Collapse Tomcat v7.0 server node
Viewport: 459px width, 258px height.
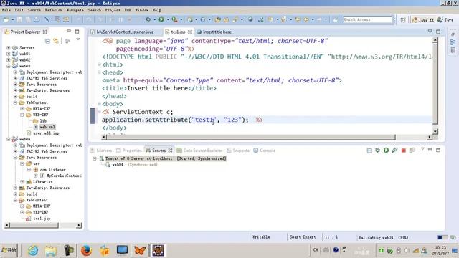pyautogui.click(x=94, y=158)
